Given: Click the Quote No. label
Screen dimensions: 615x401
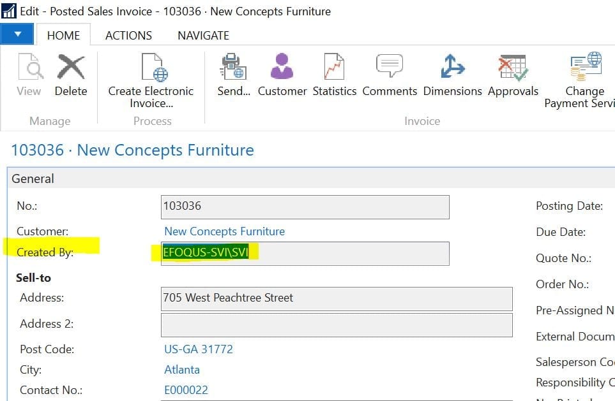Looking at the screenshot, I should coord(564,258).
